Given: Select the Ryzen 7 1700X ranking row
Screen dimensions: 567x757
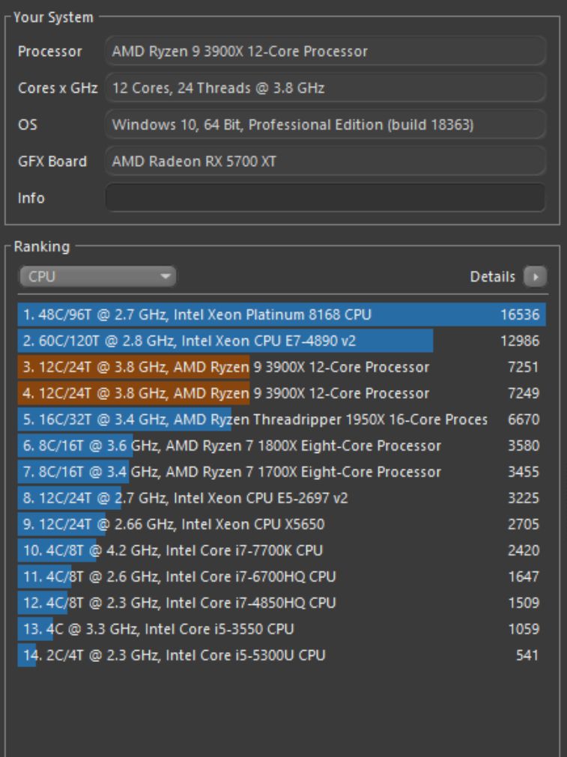Looking at the screenshot, I should [282, 472].
